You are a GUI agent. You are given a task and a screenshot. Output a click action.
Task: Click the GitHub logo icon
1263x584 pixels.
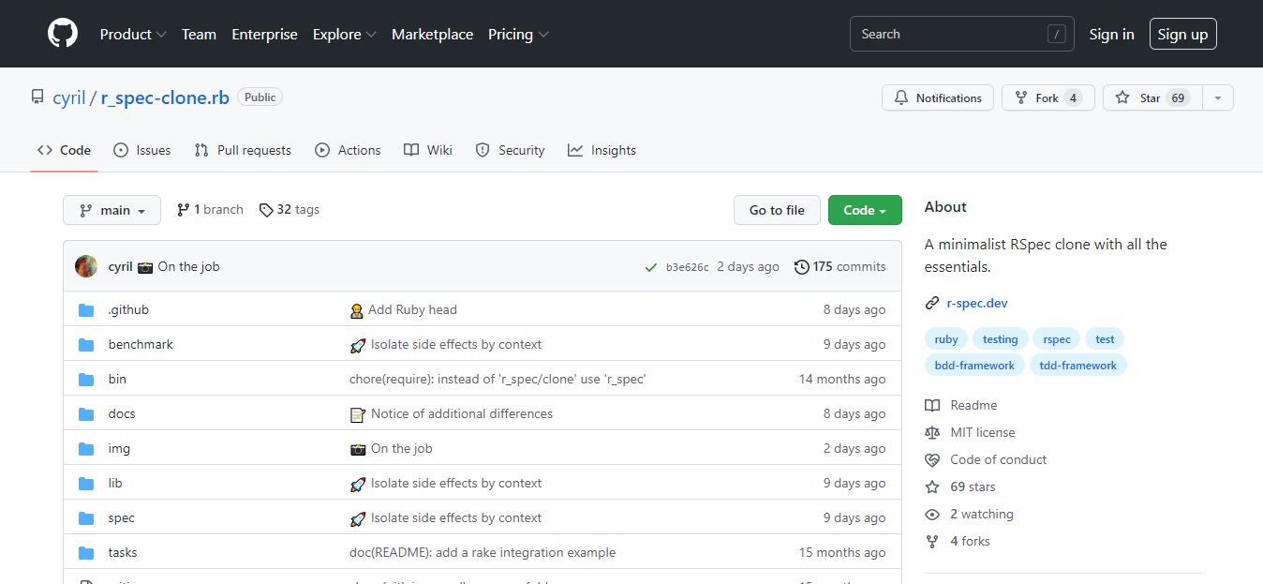[x=63, y=34]
